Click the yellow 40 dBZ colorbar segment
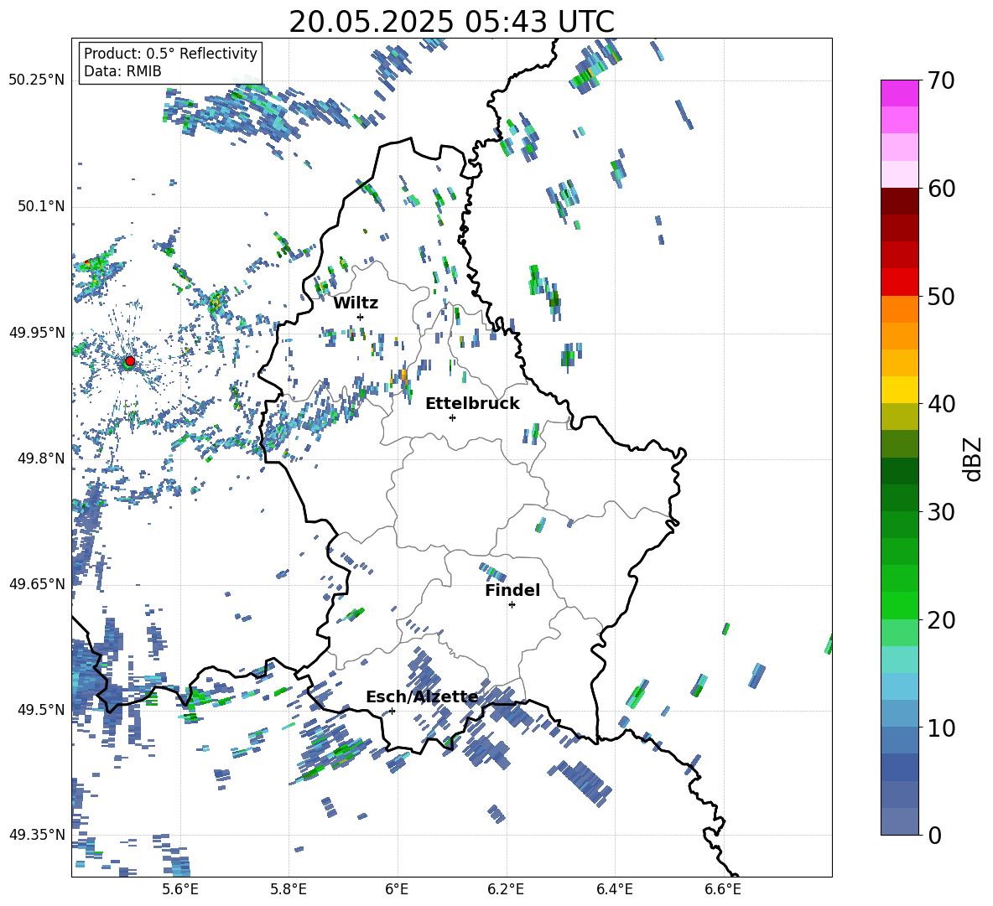This screenshot has width=993, height=906. (x=899, y=390)
